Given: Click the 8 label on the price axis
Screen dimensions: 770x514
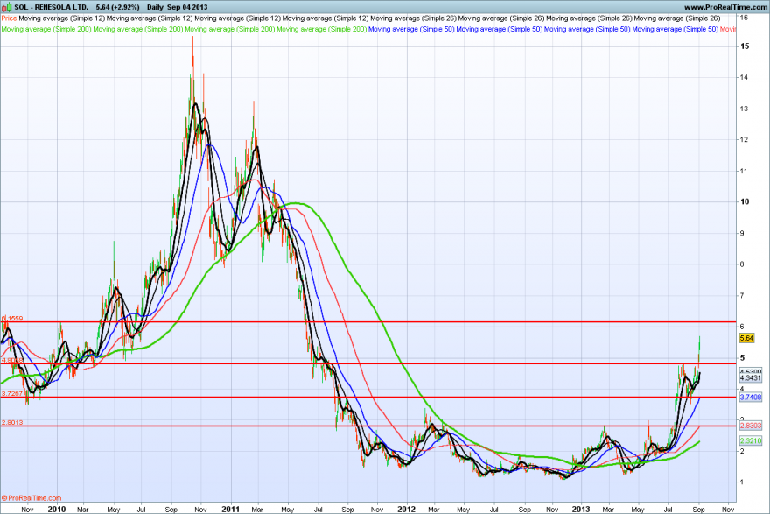Looking at the screenshot, I should coord(743,264).
